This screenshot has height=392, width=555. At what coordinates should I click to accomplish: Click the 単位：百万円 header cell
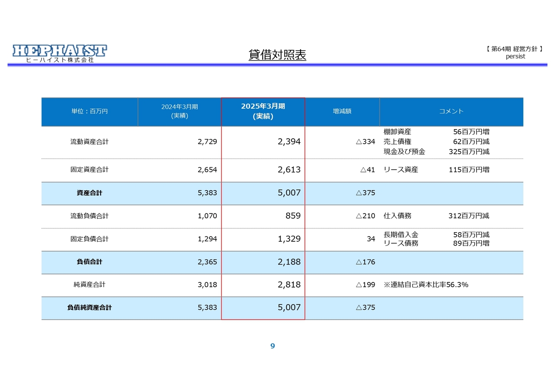pyautogui.click(x=90, y=111)
